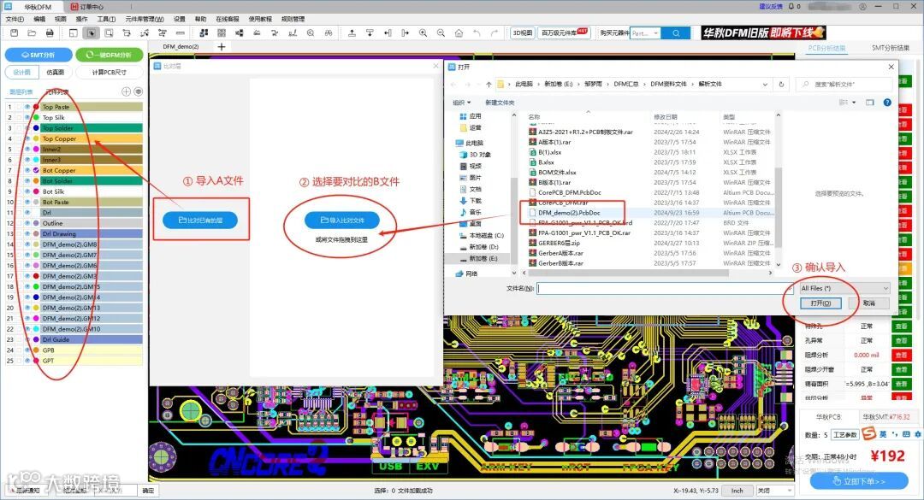The width and height of the screenshot is (924, 500).
Task: Hide the Top Copper layer visibility
Action: pyautogui.click(x=27, y=138)
